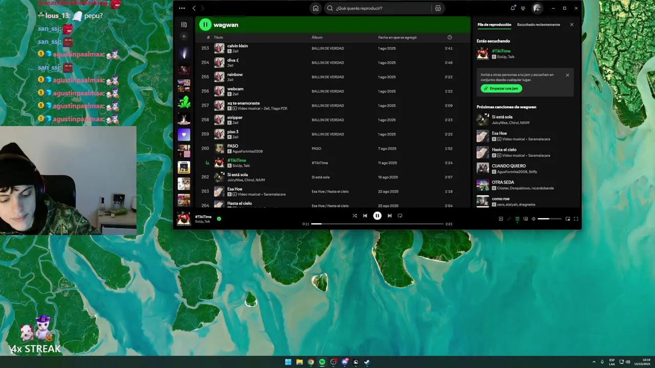Play 'OTRA SEDA' in the upcoming queue
The height and width of the screenshot is (368, 655).
click(x=503, y=182)
